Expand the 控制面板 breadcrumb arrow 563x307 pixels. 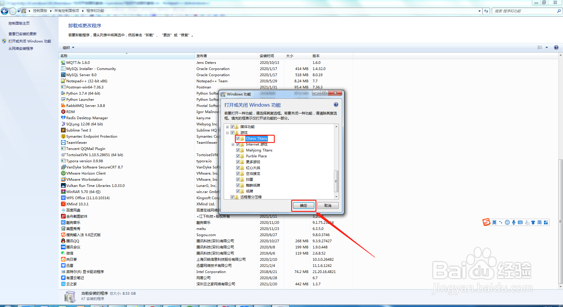tap(51, 11)
